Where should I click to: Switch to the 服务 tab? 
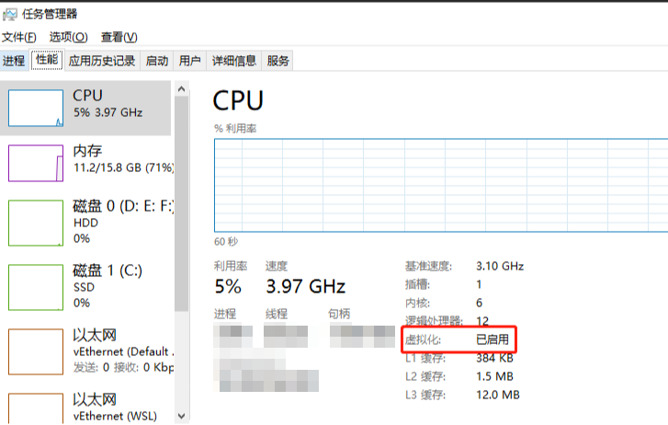pos(278,61)
